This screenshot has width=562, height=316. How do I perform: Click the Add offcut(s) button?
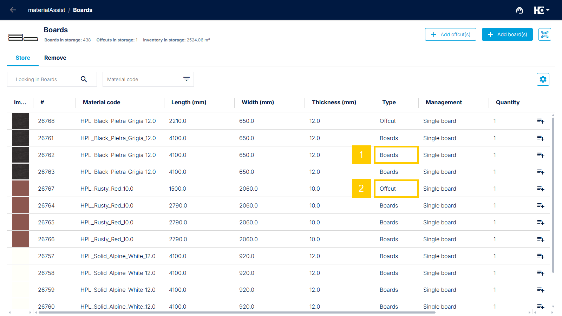pos(451,34)
